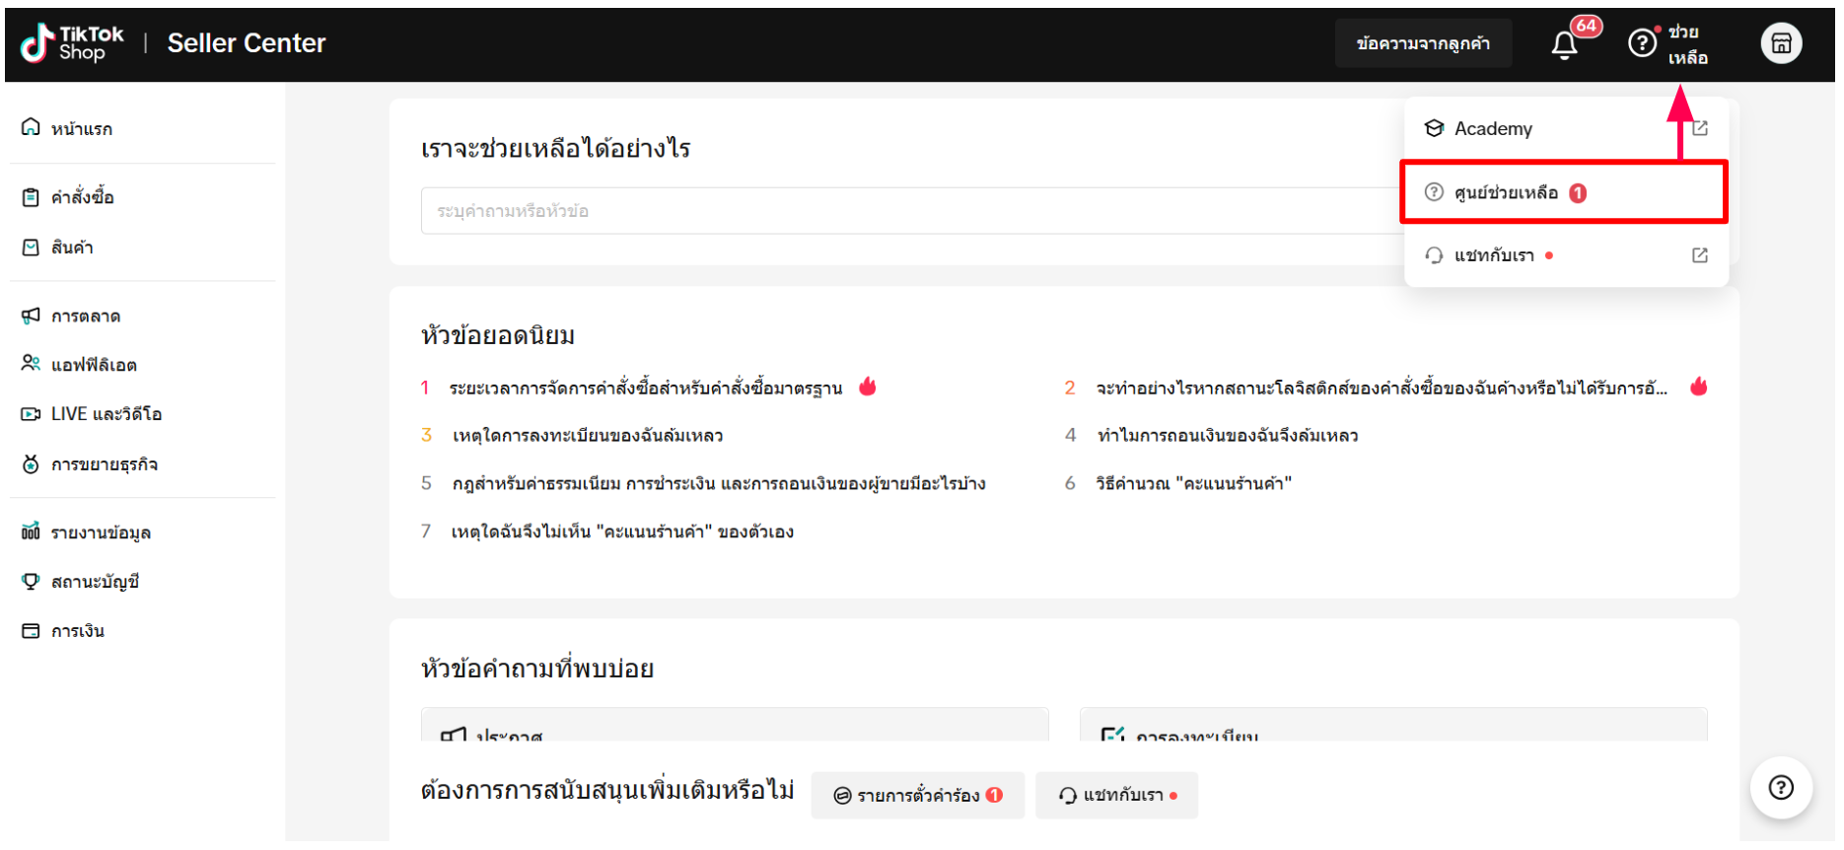Image resolution: width=1844 pixels, height=850 pixels.
Task: Open การเงิน in the sidebar
Action: tap(78, 631)
